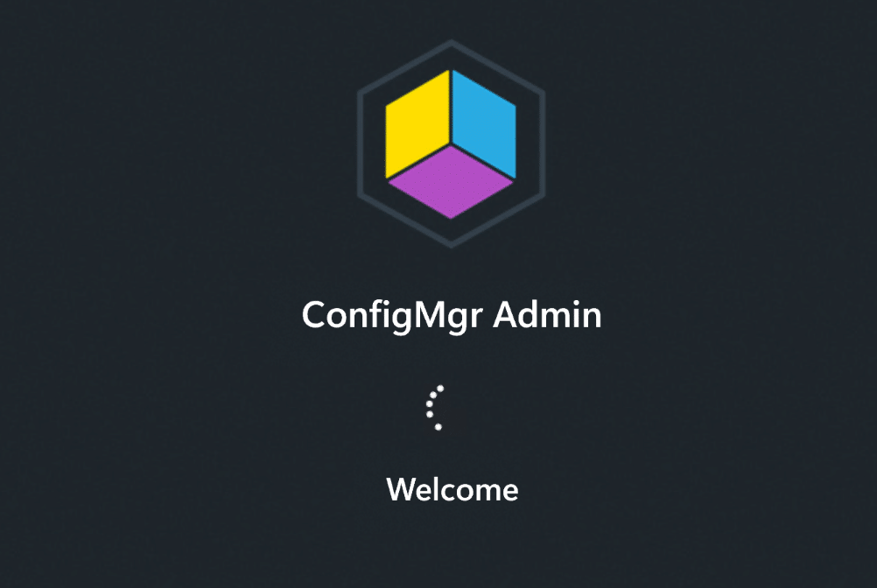The height and width of the screenshot is (588, 877).
Task: Click the cube's center point where faces meet
Action: click(x=451, y=144)
